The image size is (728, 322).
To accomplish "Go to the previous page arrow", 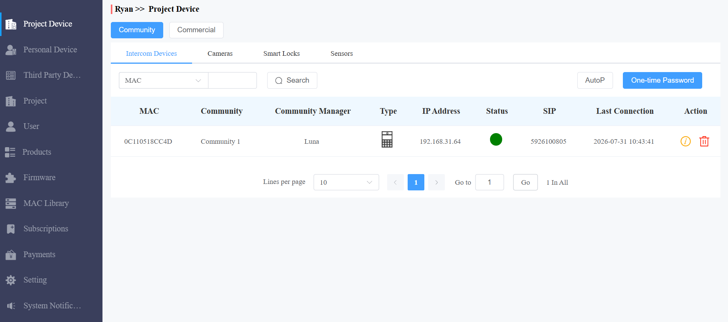I will click(396, 182).
